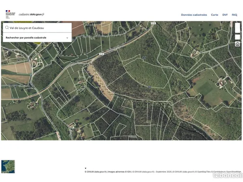Click the small white square map control
Image resolution: width=243 pixels, height=182 pixels.
[x=237, y=37]
